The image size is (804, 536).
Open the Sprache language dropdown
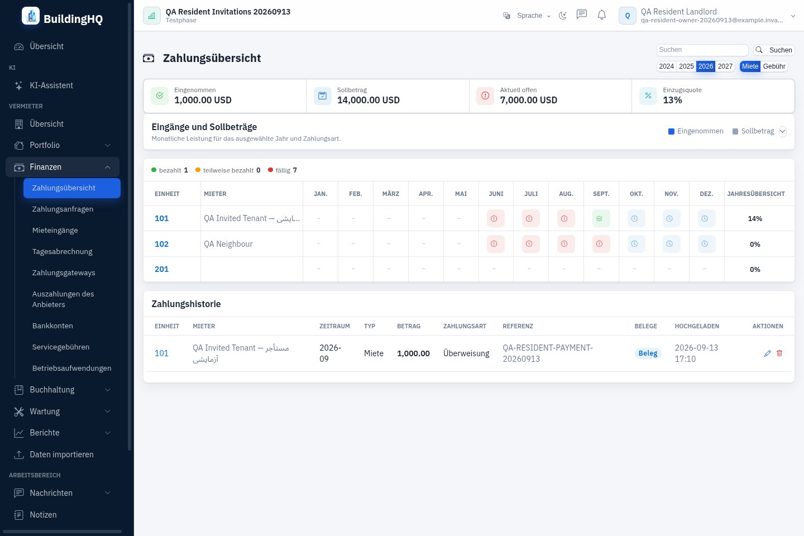point(527,16)
